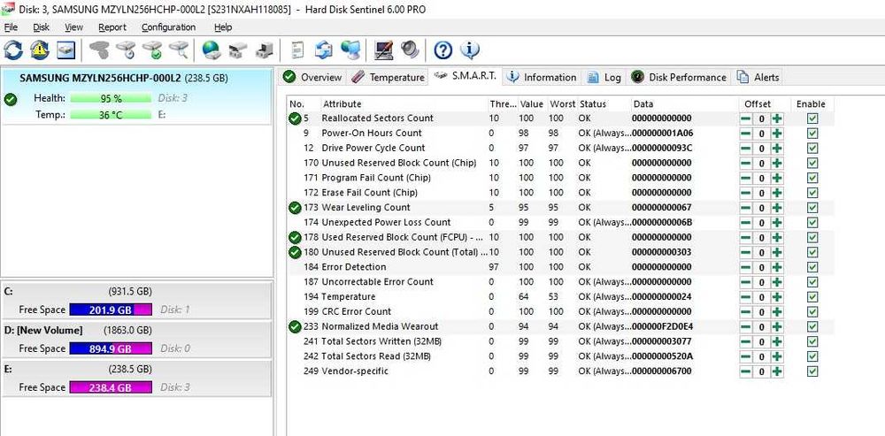This screenshot has height=436, width=885.
Task: Toggle Enable checkbox for Wear Leveling Count
Action: point(812,208)
